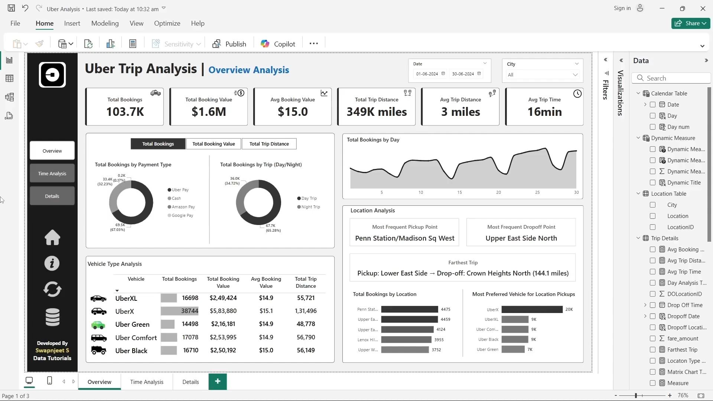This screenshot has height=401, width=713.
Task: Click the Save icon in title bar
Action: 12,8
